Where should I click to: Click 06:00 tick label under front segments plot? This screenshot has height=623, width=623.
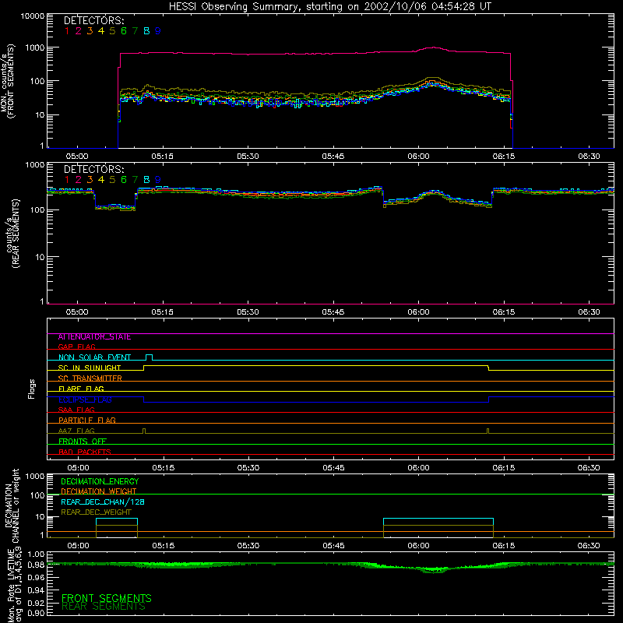pos(418,157)
